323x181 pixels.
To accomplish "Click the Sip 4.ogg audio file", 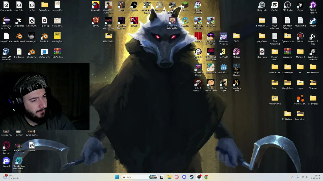I will point(44,22).
